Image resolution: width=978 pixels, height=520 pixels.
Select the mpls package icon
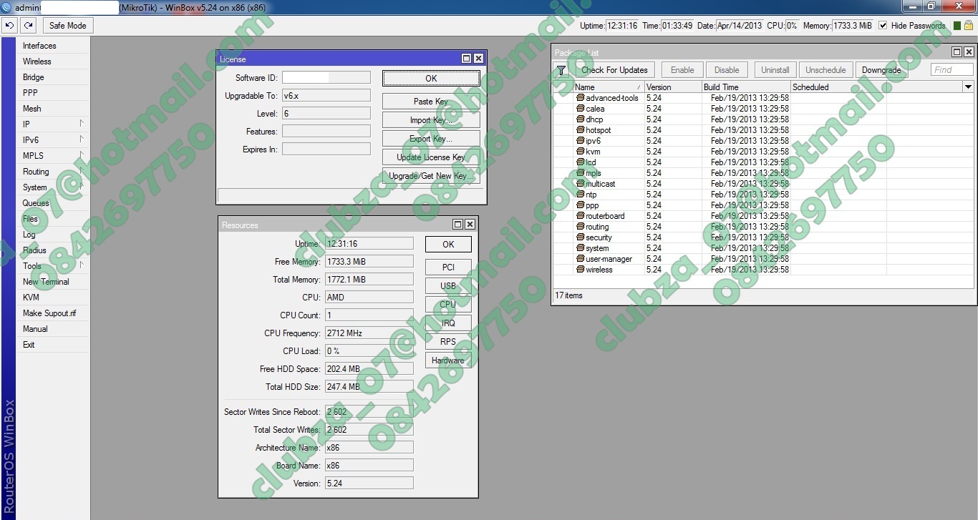(581, 173)
